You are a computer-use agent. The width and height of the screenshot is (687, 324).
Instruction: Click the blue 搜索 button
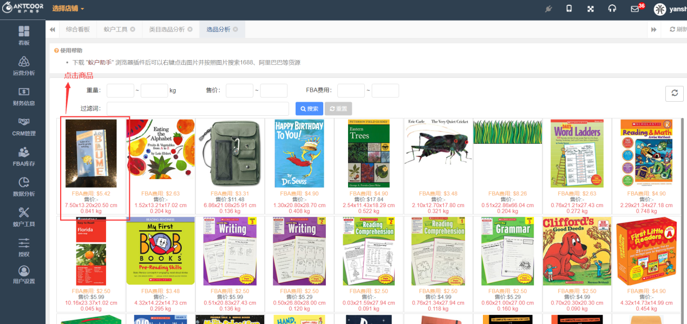pos(310,109)
